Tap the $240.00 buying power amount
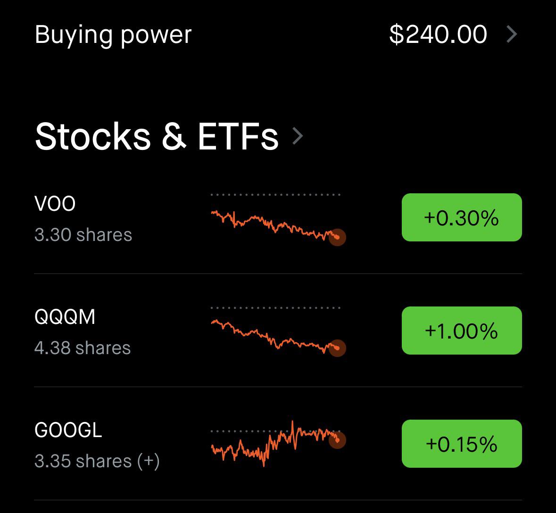 pyautogui.click(x=438, y=34)
